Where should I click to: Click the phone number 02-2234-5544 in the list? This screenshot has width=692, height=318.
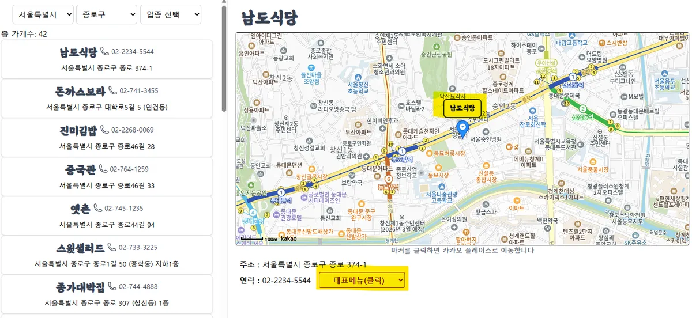(133, 52)
